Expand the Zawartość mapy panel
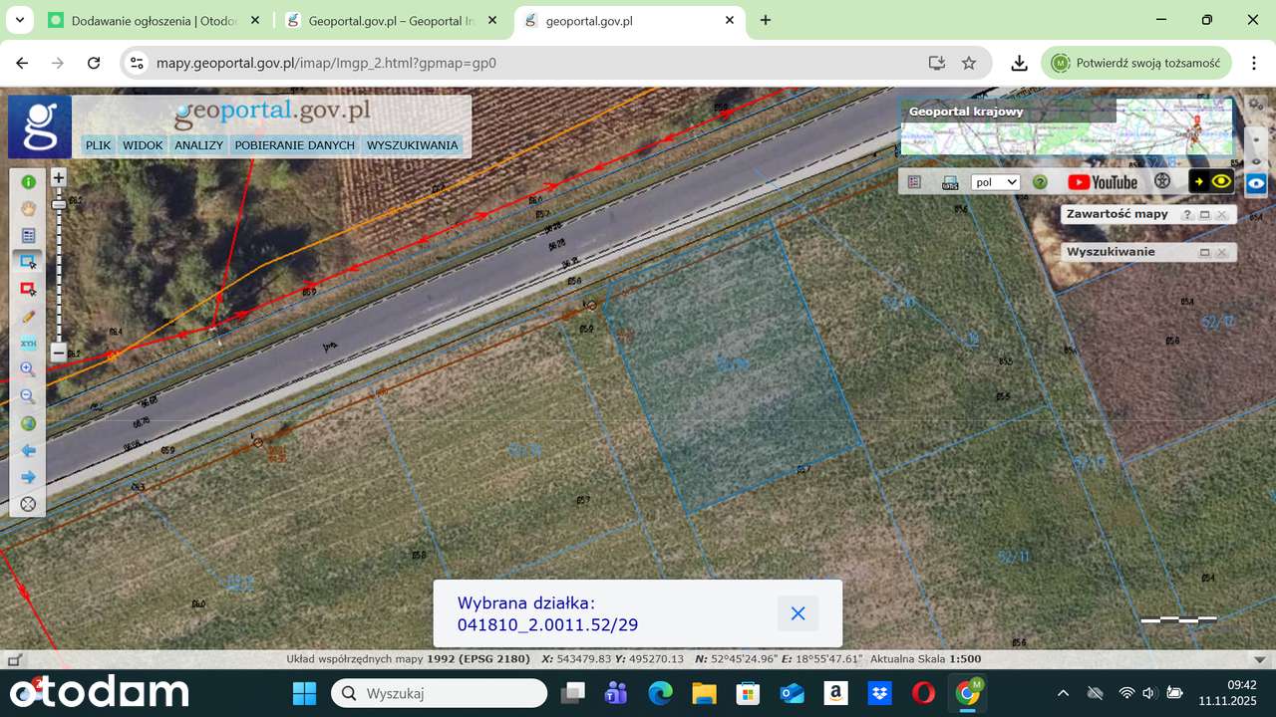Image resolution: width=1276 pixels, height=717 pixels. pyautogui.click(x=1204, y=214)
